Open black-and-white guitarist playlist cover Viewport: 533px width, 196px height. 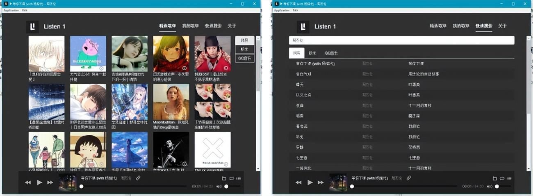[171, 150]
